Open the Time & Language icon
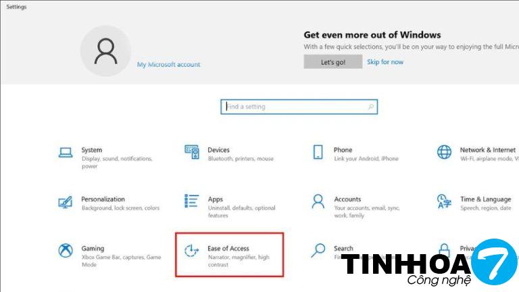The height and width of the screenshot is (292, 519). (x=444, y=201)
